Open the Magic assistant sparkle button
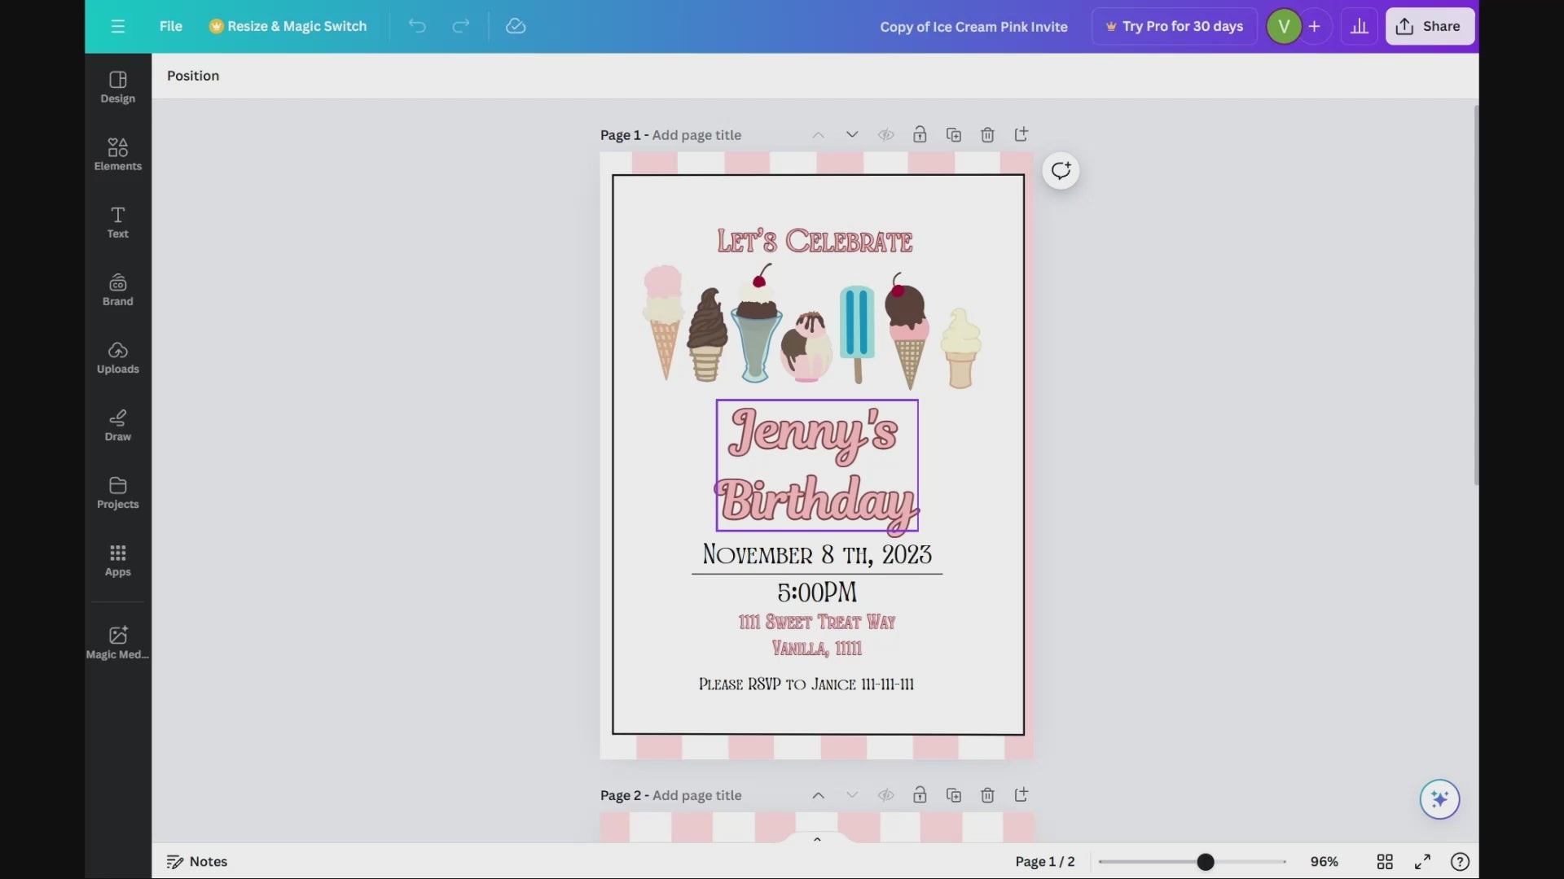The width and height of the screenshot is (1564, 879). pos(1439,799)
